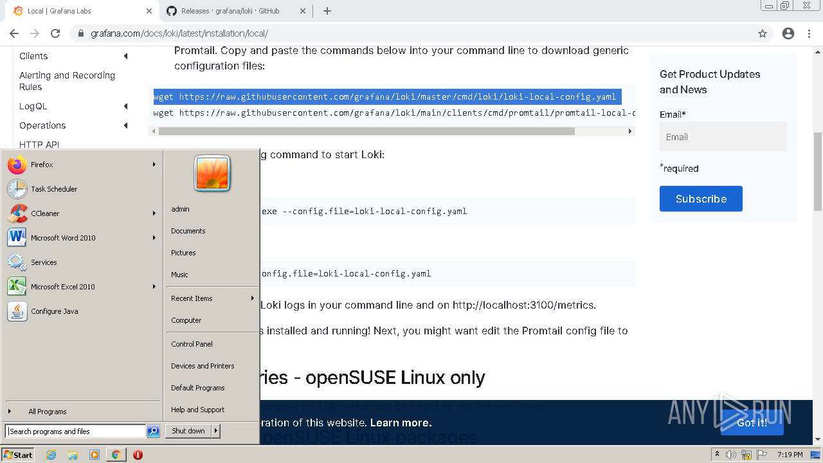823x463 pixels.
Task: Expand Microsoft Word 2010 recent list arrow
Action: pyautogui.click(x=154, y=238)
